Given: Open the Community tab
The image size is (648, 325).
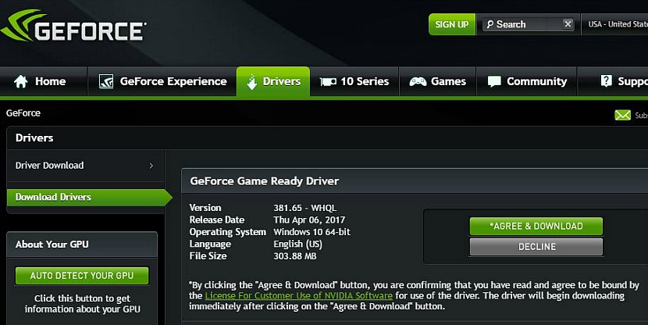Looking at the screenshot, I should (526, 81).
